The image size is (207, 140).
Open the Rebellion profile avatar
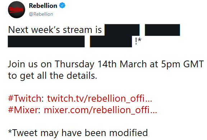17,10
